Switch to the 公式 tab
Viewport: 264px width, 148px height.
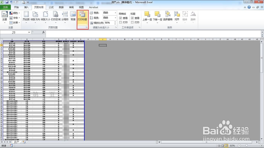tap(51, 7)
